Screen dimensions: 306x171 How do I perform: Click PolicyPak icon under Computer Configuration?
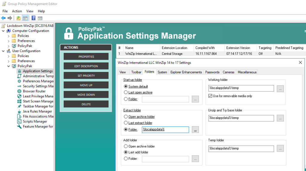point(14,46)
